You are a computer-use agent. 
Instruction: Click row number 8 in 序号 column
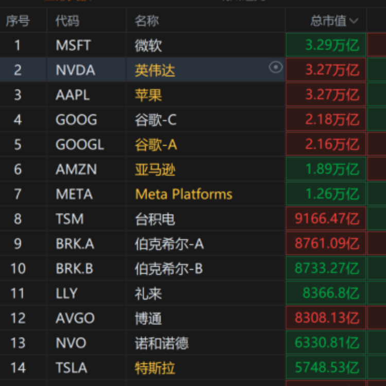17,219
